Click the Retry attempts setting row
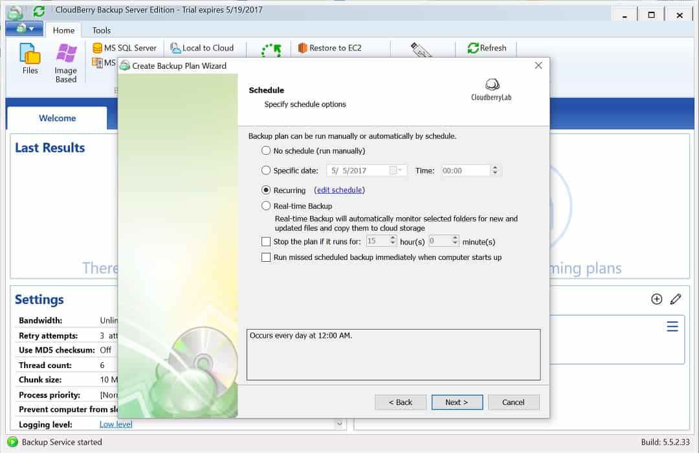Screen dimensions: 699x453 (67, 336)
